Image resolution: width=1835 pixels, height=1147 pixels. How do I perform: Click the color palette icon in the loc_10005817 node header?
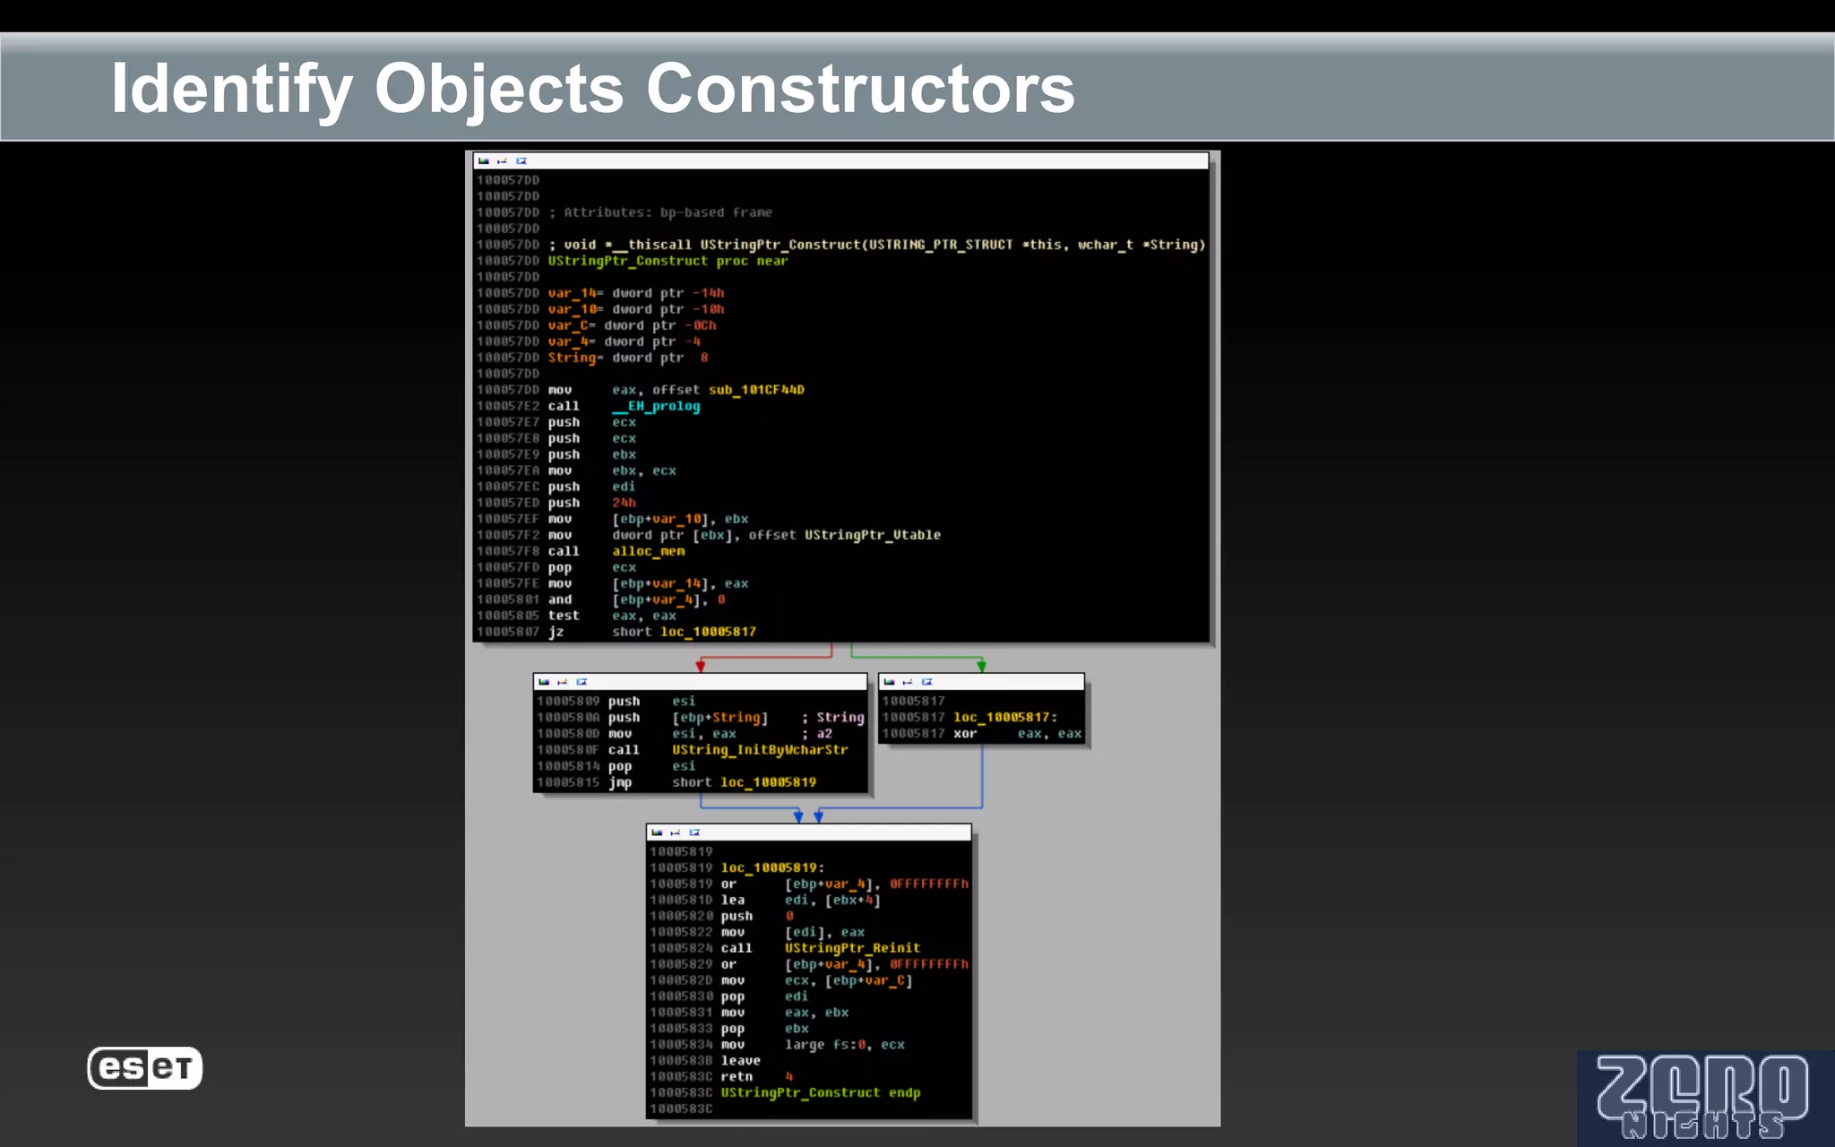tap(889, 682)
